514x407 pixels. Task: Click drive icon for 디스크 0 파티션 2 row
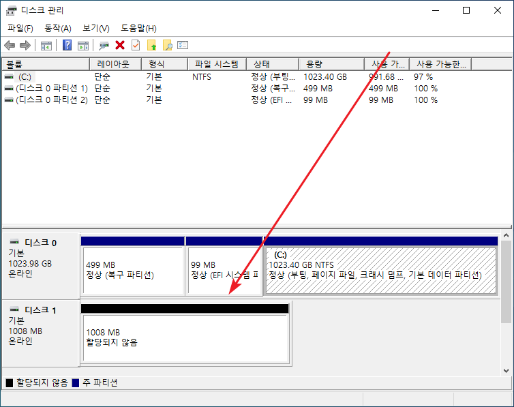pos(9,100)
